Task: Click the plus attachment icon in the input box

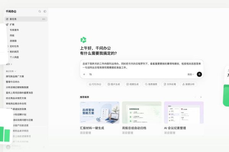Action: 84,74
